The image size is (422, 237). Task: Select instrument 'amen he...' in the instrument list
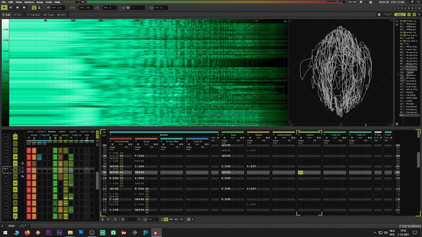(411, 33)
